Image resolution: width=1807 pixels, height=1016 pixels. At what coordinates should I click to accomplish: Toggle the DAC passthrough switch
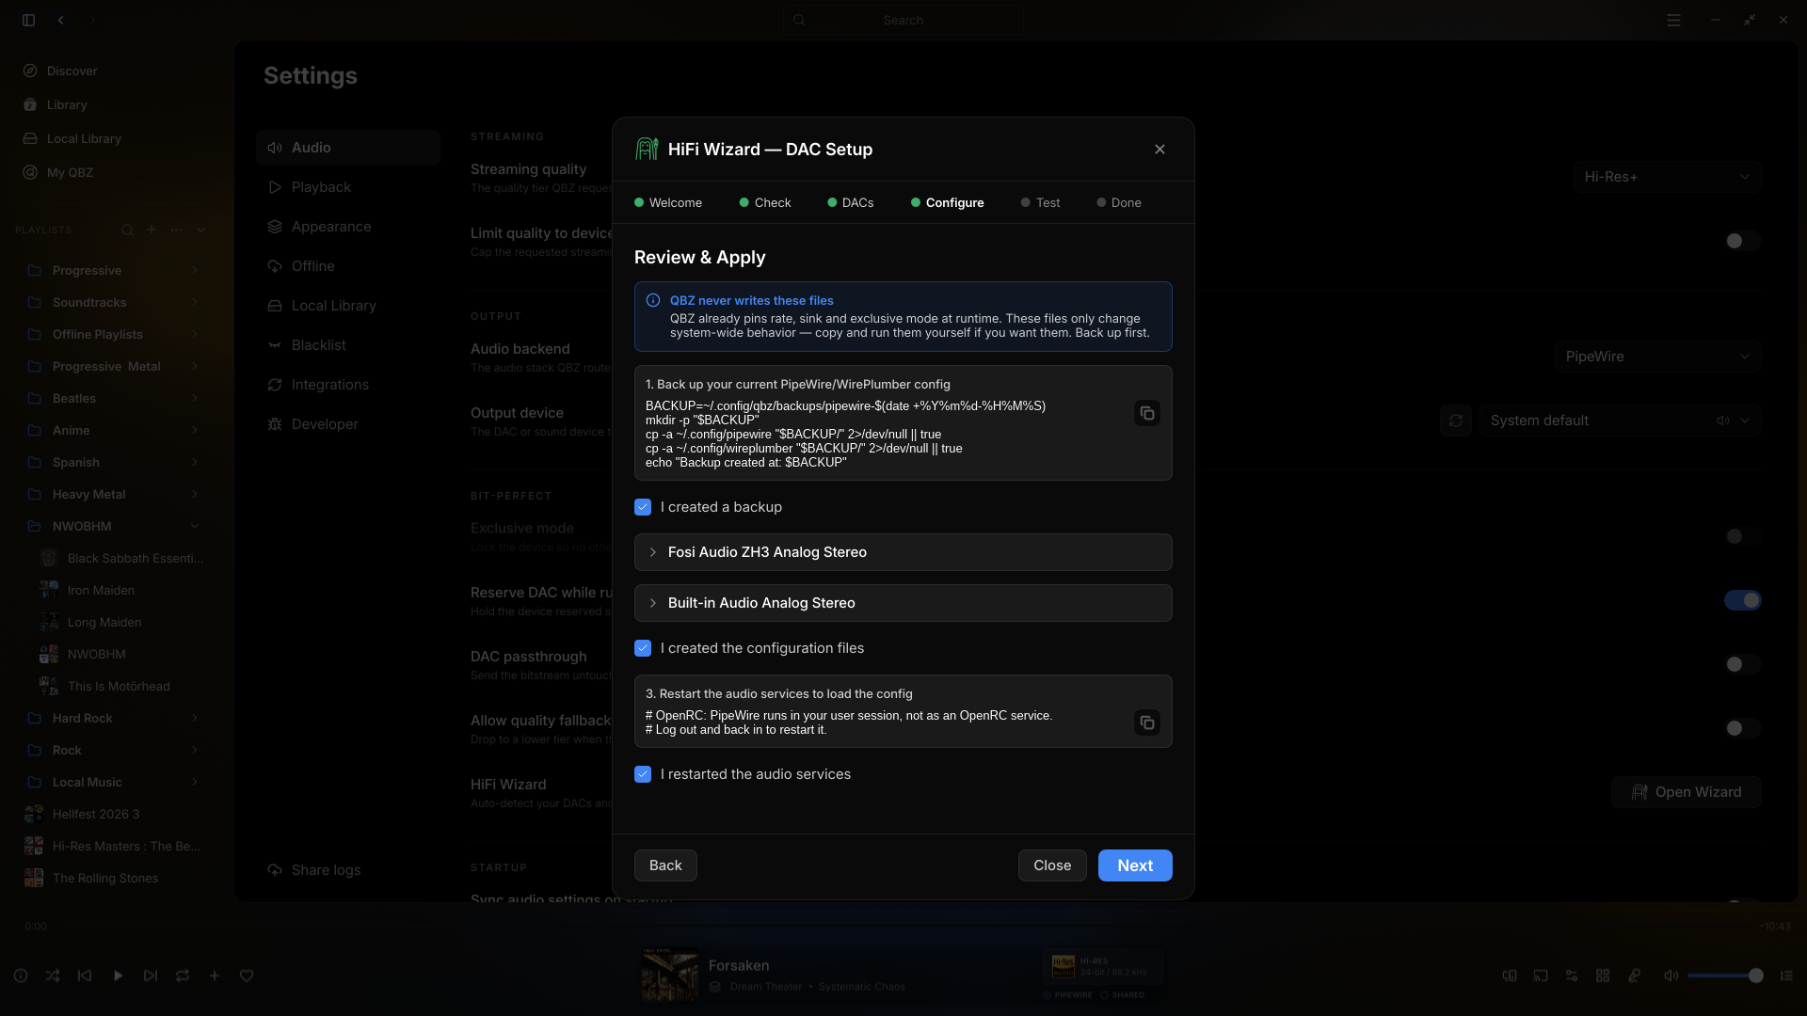tap(1742, 664)
